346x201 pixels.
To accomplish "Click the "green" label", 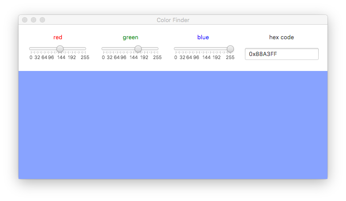I will click(131, 37).
